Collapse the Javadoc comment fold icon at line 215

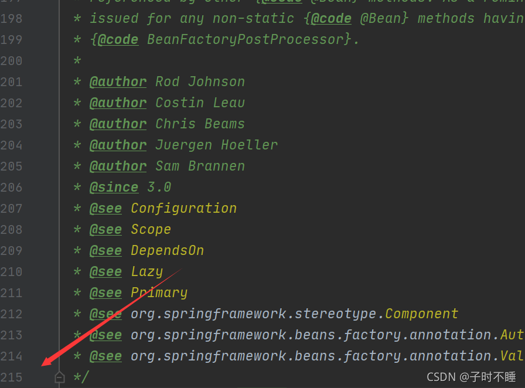pyautogui.click(x=60, y=377)
